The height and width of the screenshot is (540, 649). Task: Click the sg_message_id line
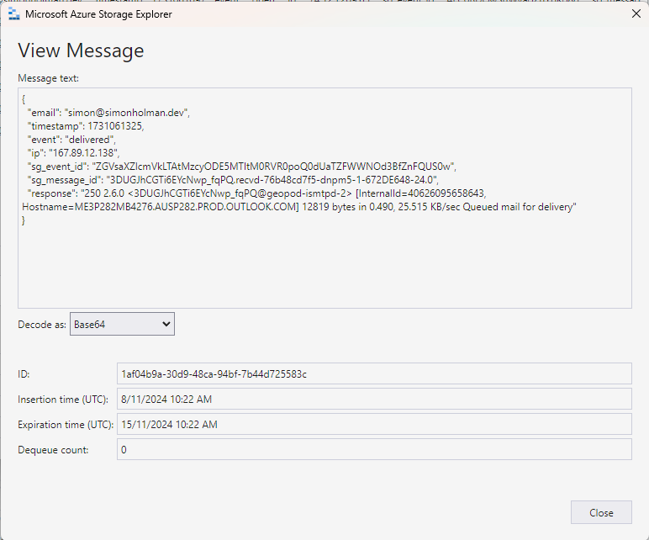(x=233, y=180)
